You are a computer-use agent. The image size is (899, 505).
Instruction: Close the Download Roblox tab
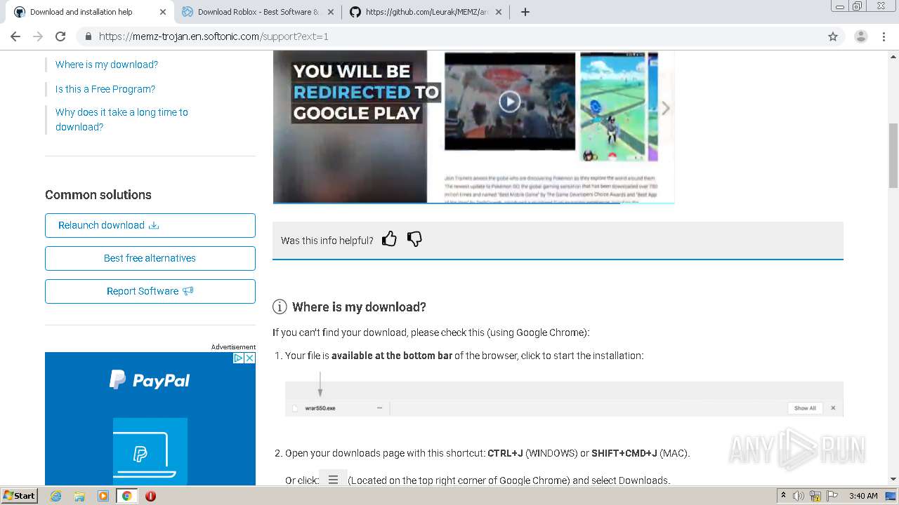[331, 12]
